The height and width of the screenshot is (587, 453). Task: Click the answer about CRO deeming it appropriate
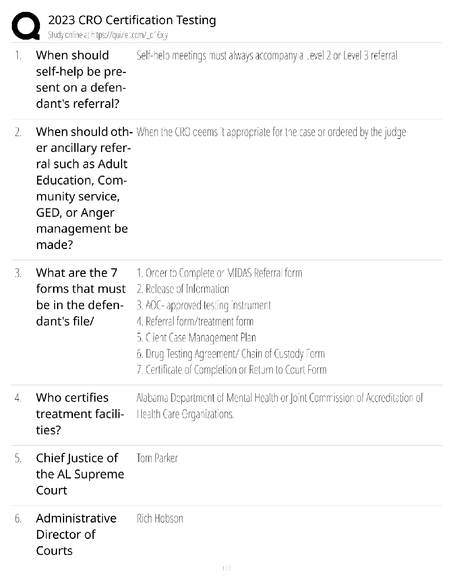[x=271, y=132]
